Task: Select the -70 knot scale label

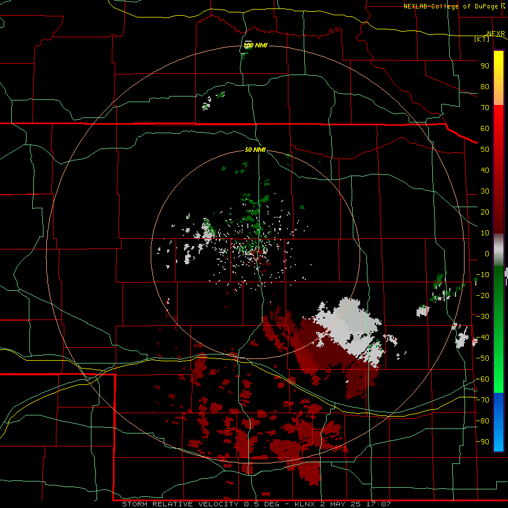Action: [483, 400]
